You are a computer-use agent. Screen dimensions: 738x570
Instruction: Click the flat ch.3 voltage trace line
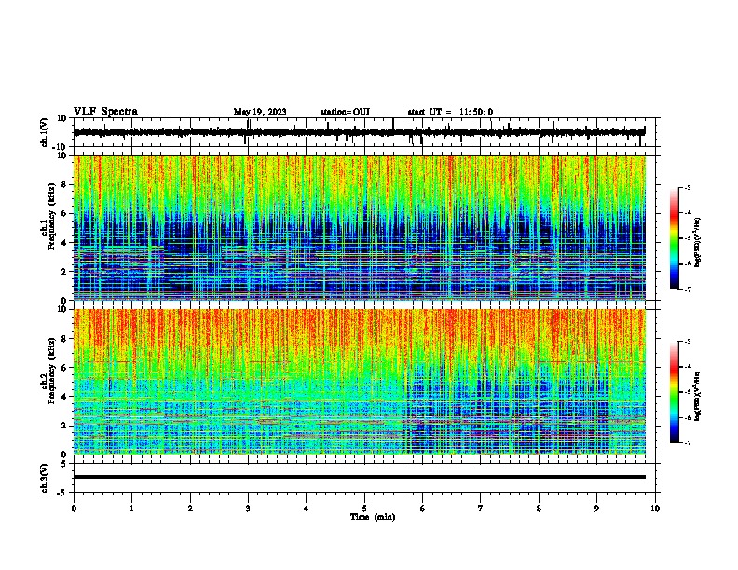[360, 477]
